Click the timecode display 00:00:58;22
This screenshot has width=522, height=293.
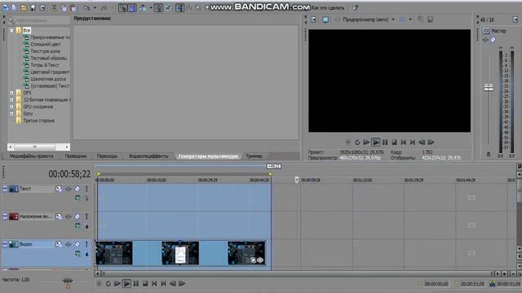(69, 173)
